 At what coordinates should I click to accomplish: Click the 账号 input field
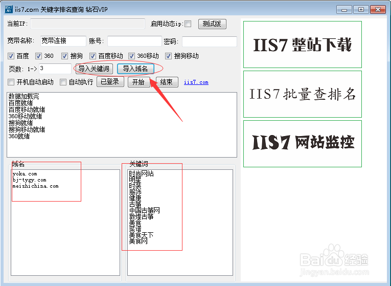click(x=134, y=41)
